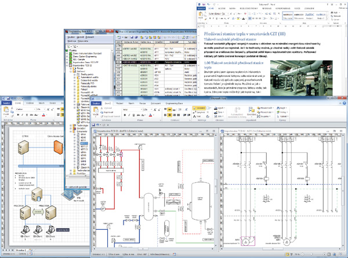Click the Position icon in front Visio ribbon
The width and height of the screenshot is (348, 258).
[252, 110]
